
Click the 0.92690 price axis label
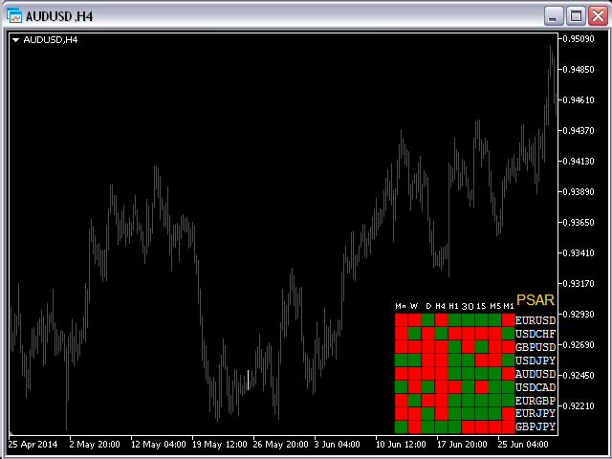coord(579,345)
